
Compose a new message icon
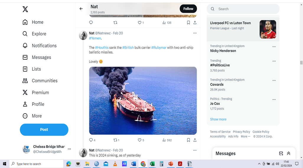(281, 153)
